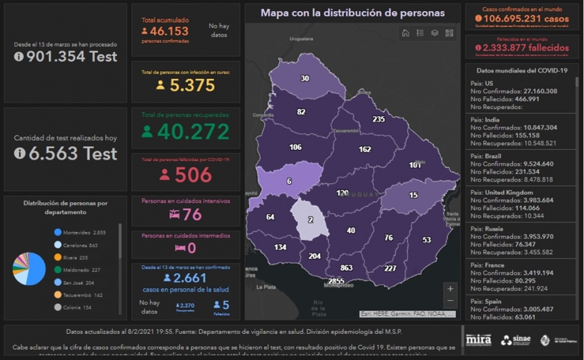Click the mira logo in footer
Image resolution: width=584 pixels, height=360 pixels.
[x=478, y=339]
